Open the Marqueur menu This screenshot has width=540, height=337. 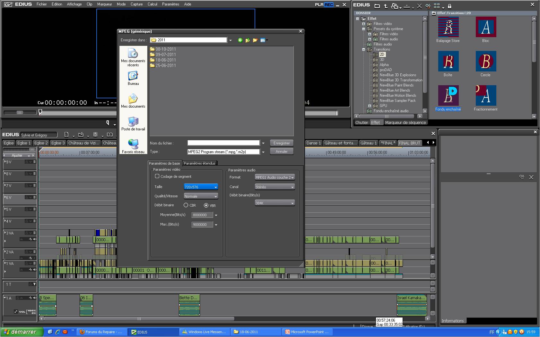105,4
